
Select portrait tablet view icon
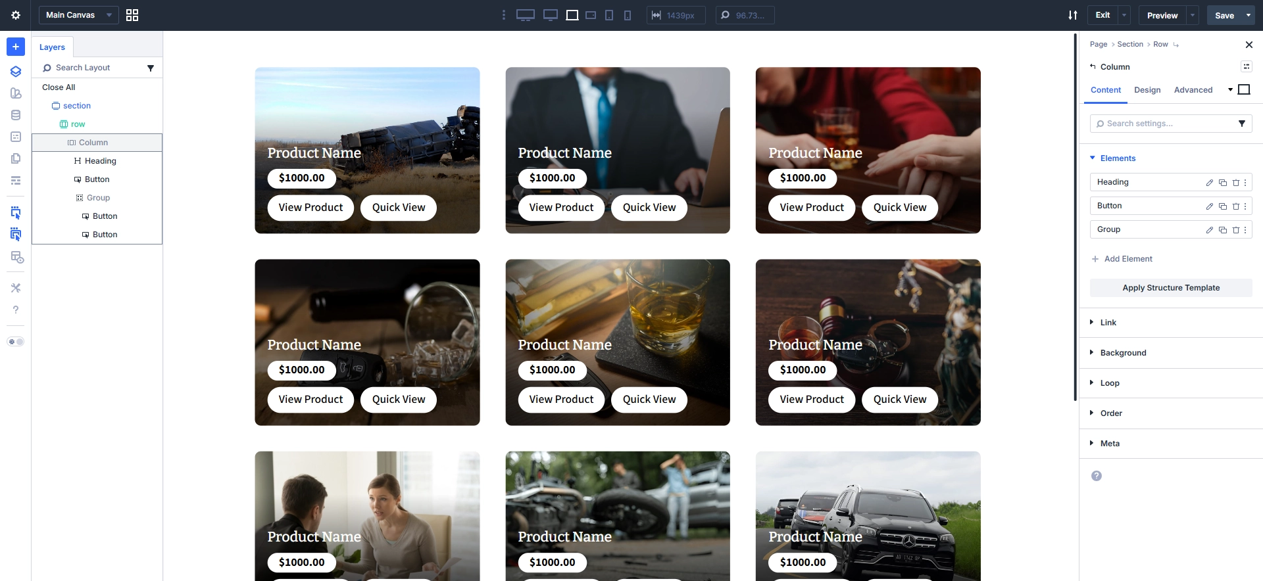point(609,15)
